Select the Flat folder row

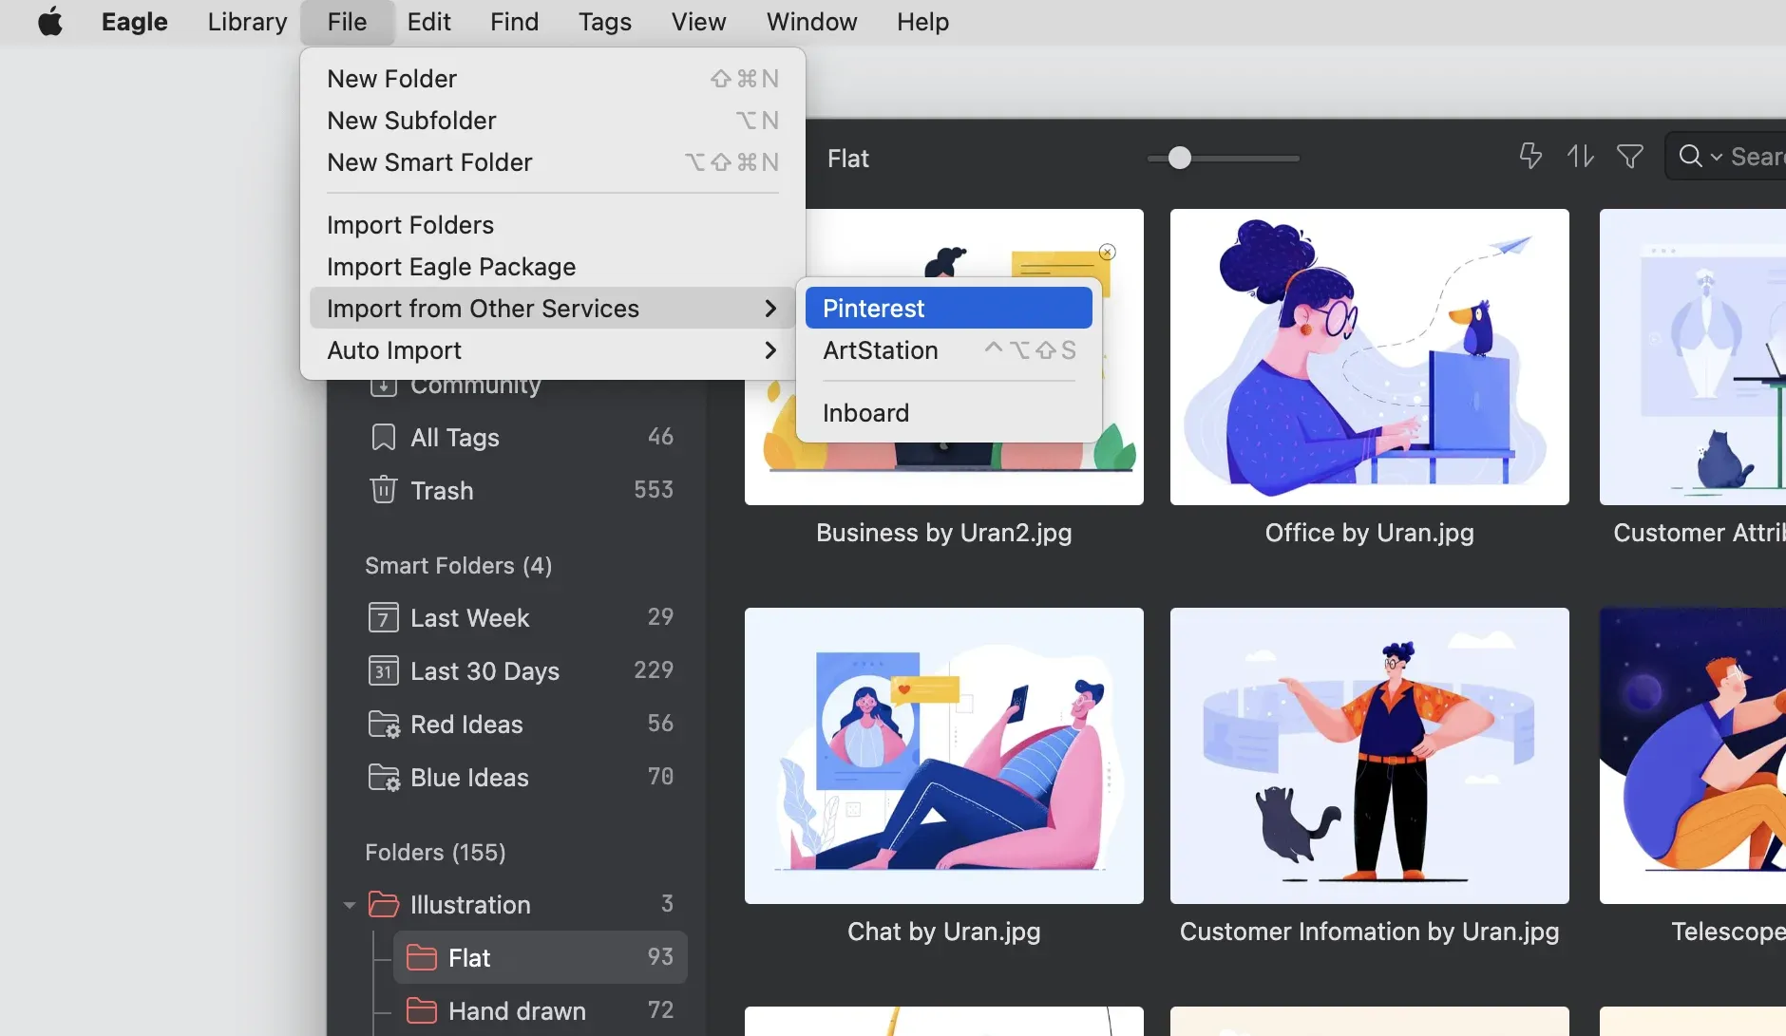pos(541,957)
